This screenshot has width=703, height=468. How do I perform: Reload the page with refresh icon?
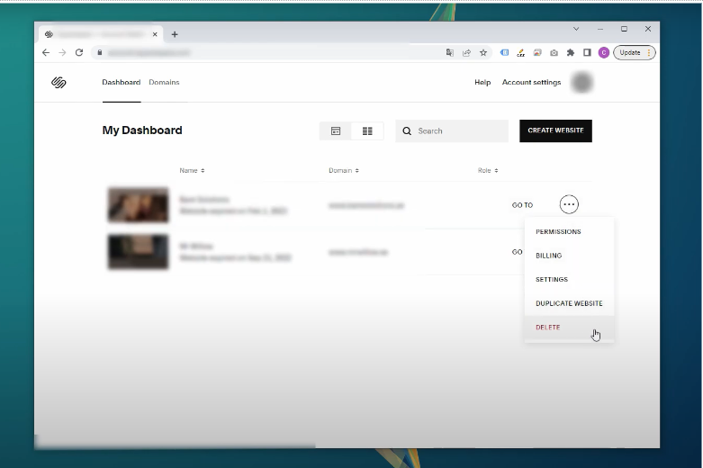(x=79, y=53)
